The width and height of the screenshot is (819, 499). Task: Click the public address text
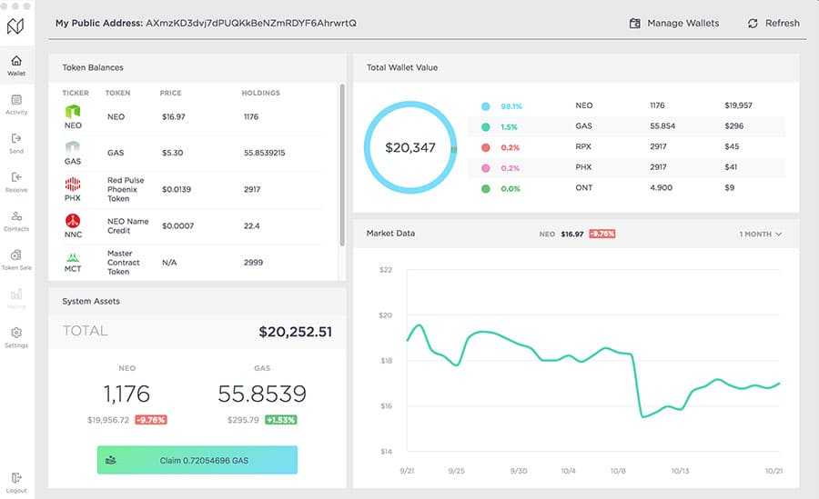[251, 23]
